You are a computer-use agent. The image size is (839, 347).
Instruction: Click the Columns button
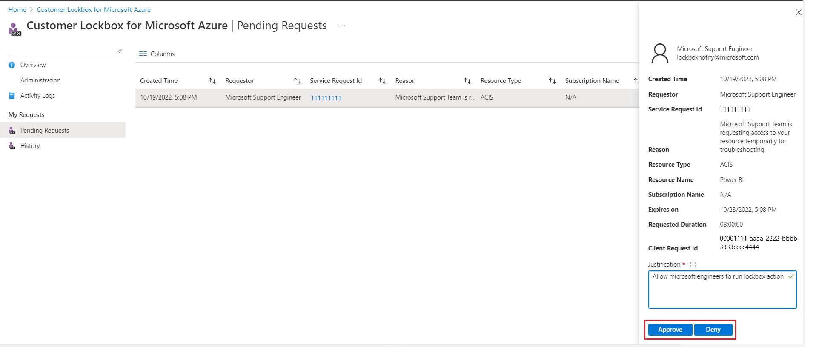[157, 54]
